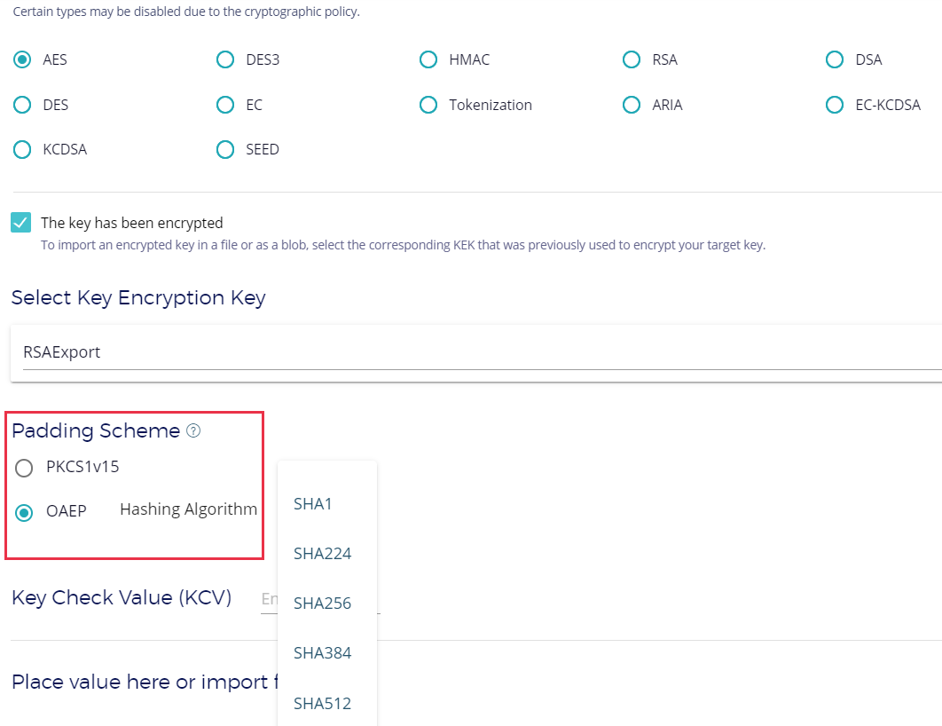The image size is (942, 726).
Task: Choose the Tokenization option
Action: tap(428, 105)
